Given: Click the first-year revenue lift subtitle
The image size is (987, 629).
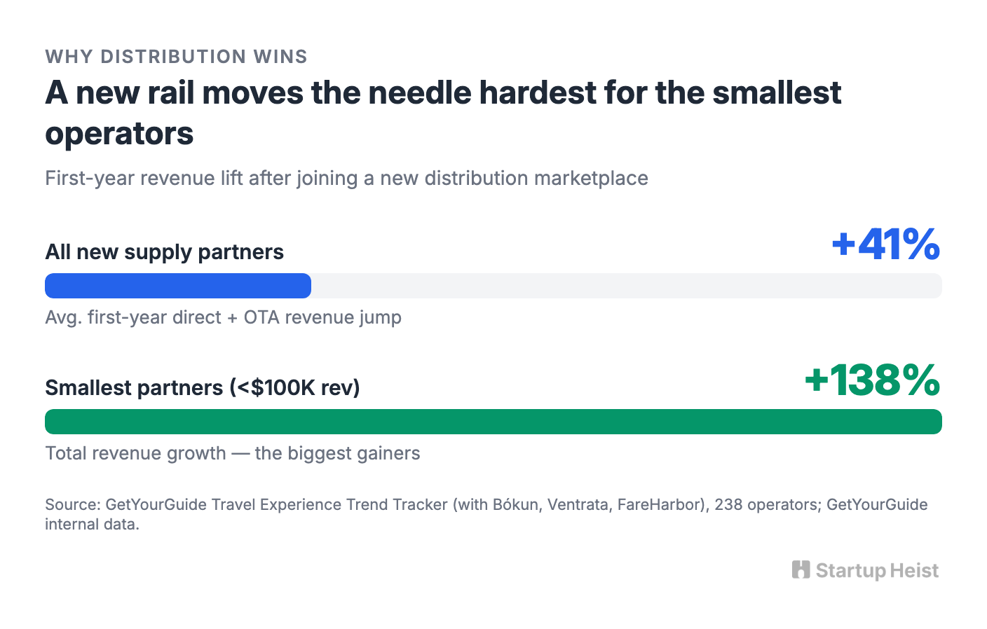Looking at the screenshot, I should (346, 178).
